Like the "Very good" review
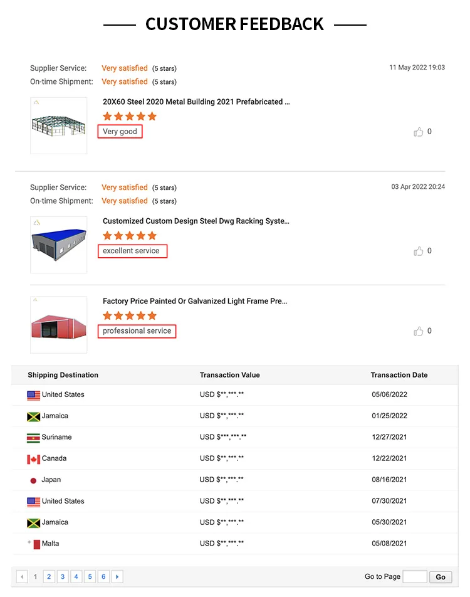 tap(419, 132)
